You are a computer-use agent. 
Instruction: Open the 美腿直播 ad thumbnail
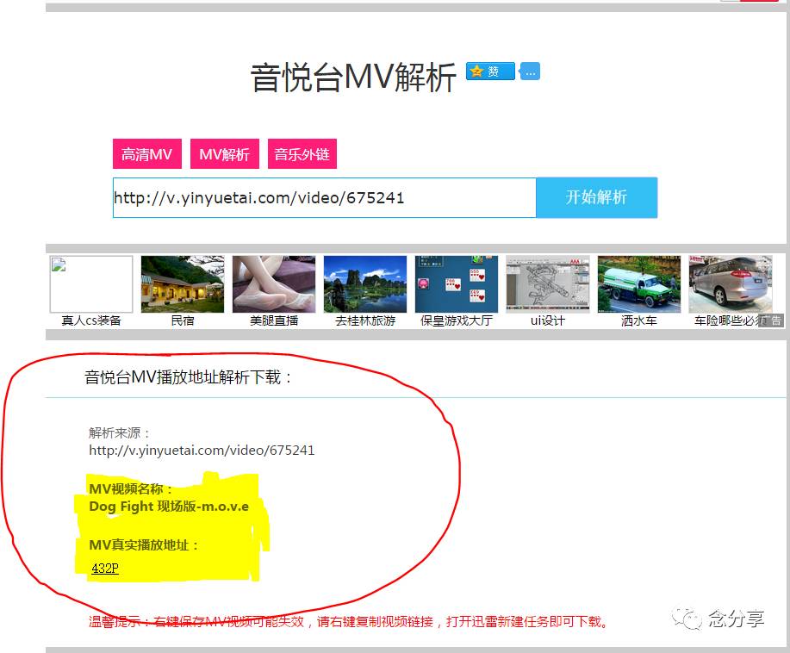[x=274, y=284]
